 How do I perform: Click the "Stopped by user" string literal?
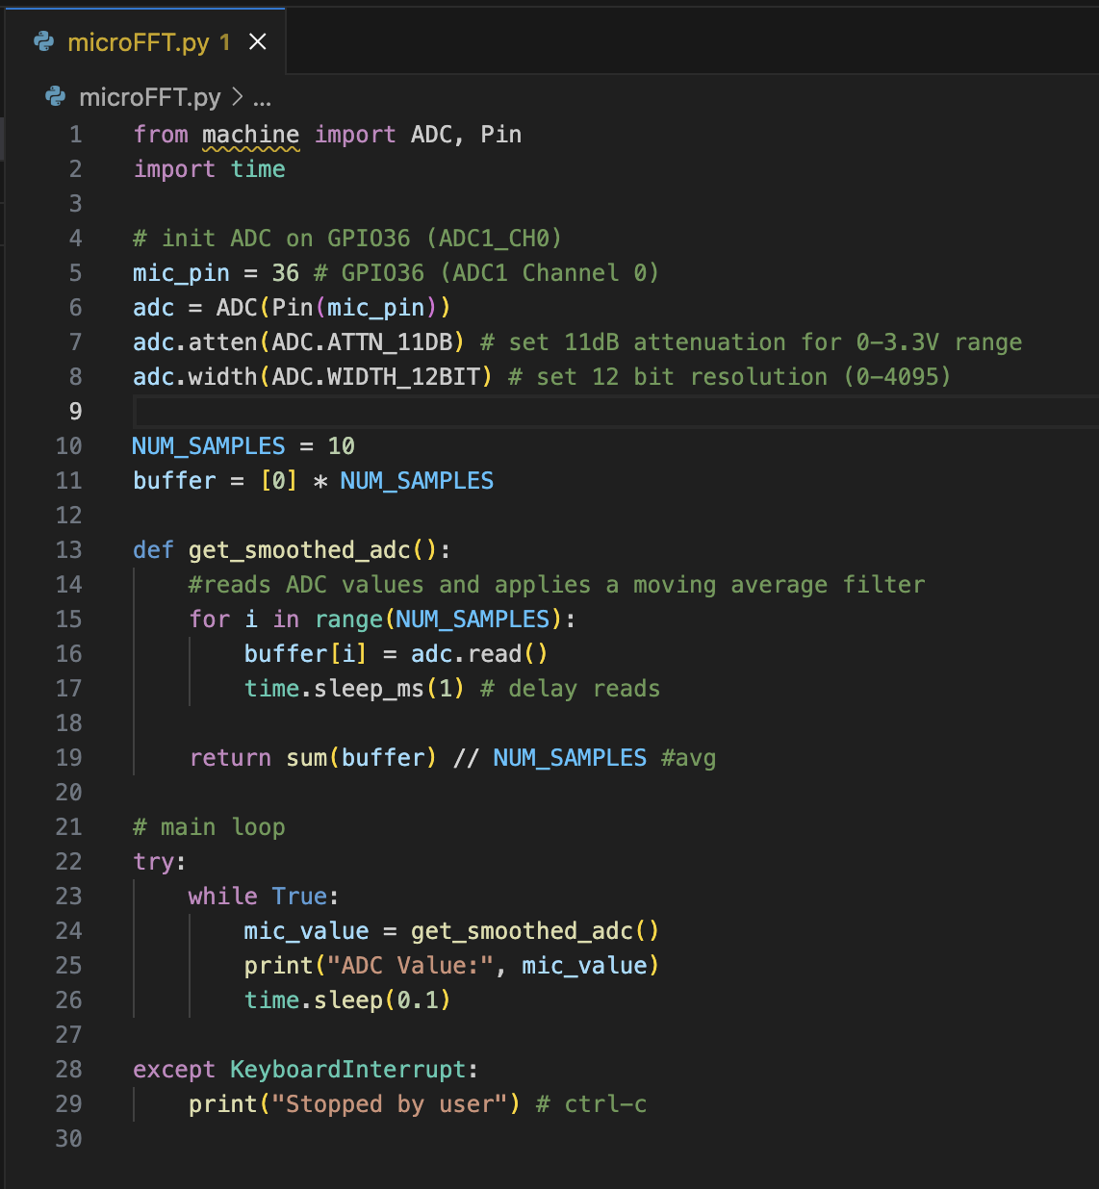389,1104
